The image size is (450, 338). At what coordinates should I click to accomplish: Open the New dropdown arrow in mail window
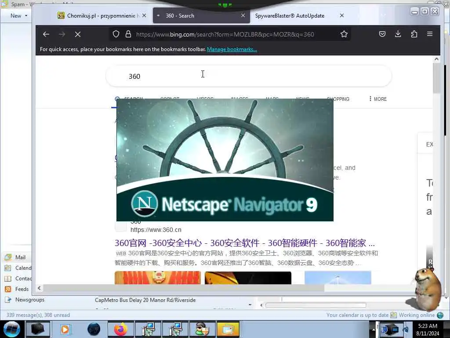click(x=26, y=15)
